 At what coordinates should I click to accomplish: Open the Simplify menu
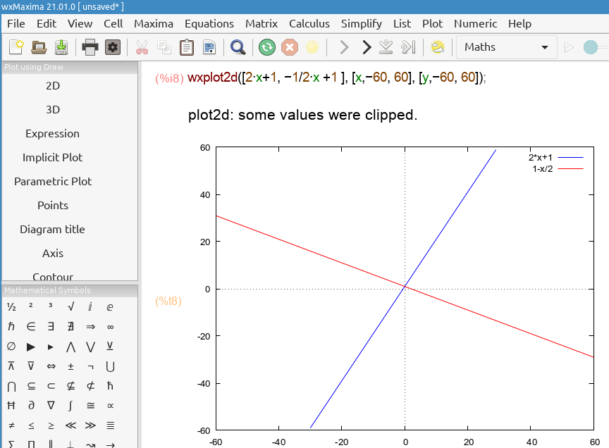tap(361, 23)
